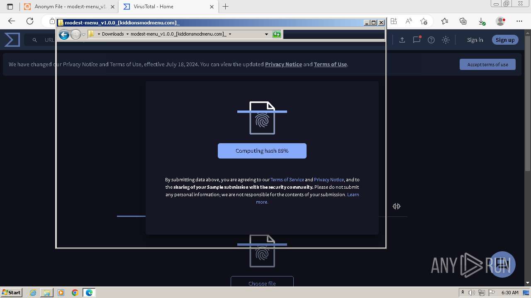The width and height of the screenshot is (531, 298).
Task: Click Edge browser back arrow
Action: [12, 21]
